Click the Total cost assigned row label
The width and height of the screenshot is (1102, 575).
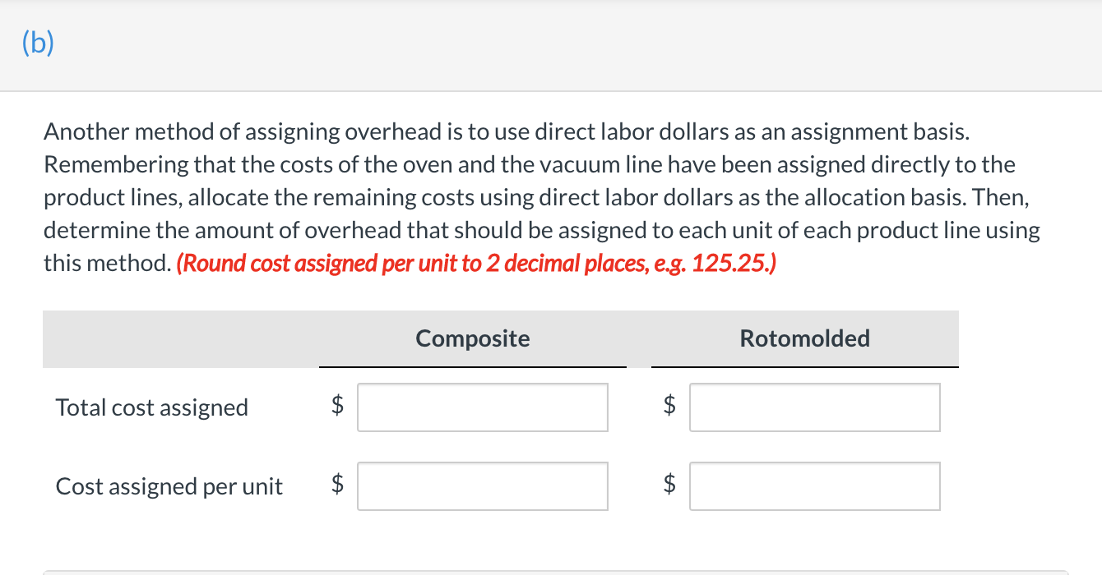151,407
